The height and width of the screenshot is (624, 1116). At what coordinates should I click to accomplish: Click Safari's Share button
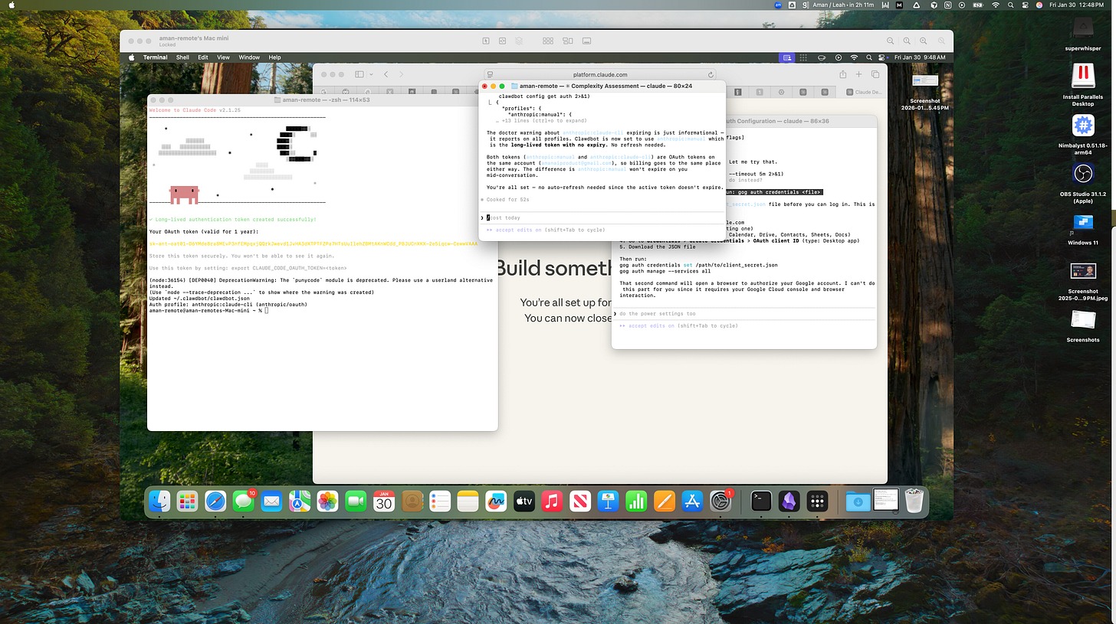tap(843, 74)
